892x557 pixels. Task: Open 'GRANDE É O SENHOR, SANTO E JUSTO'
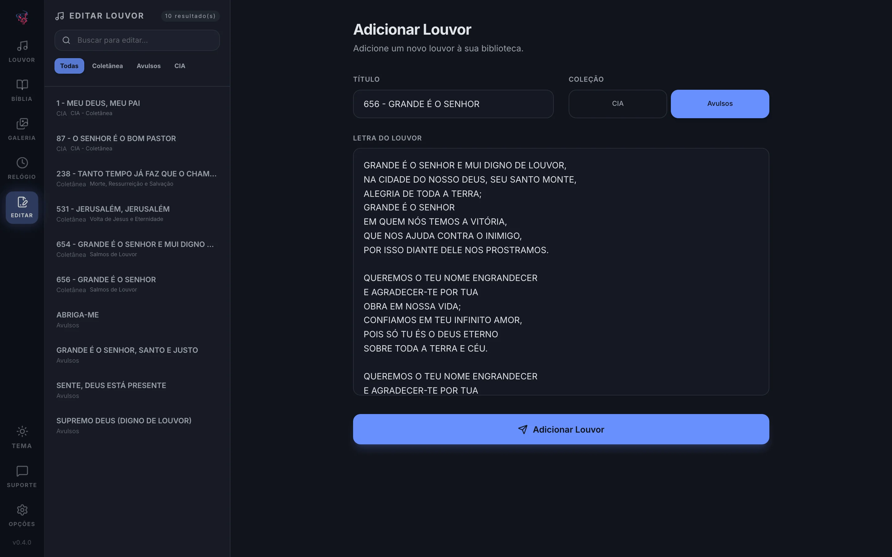point(137,355)
